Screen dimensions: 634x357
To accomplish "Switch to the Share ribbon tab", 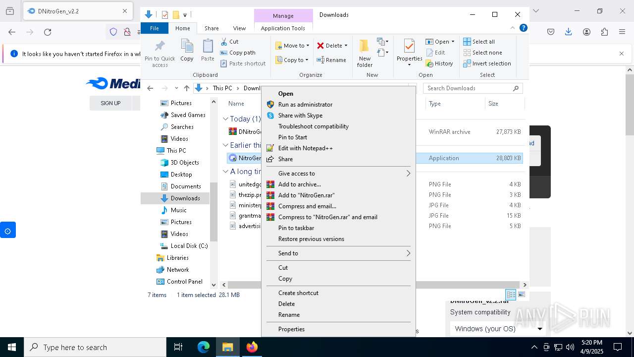I will click(x=211, y=28).
